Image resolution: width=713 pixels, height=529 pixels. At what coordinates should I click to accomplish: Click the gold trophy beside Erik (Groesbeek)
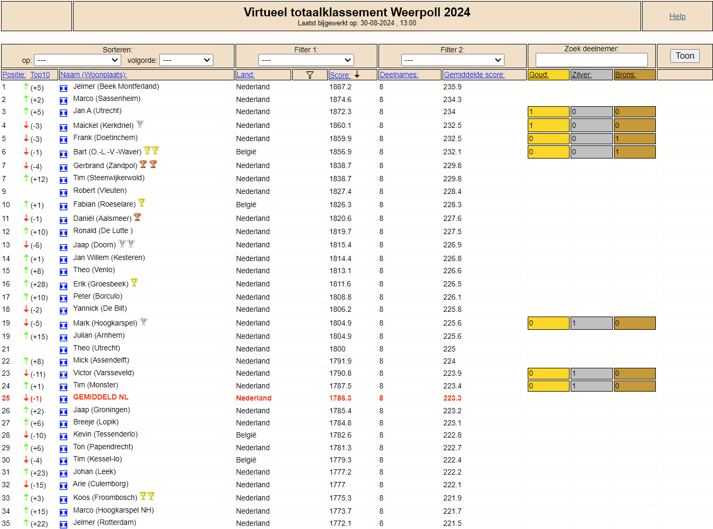click(134, 283)
